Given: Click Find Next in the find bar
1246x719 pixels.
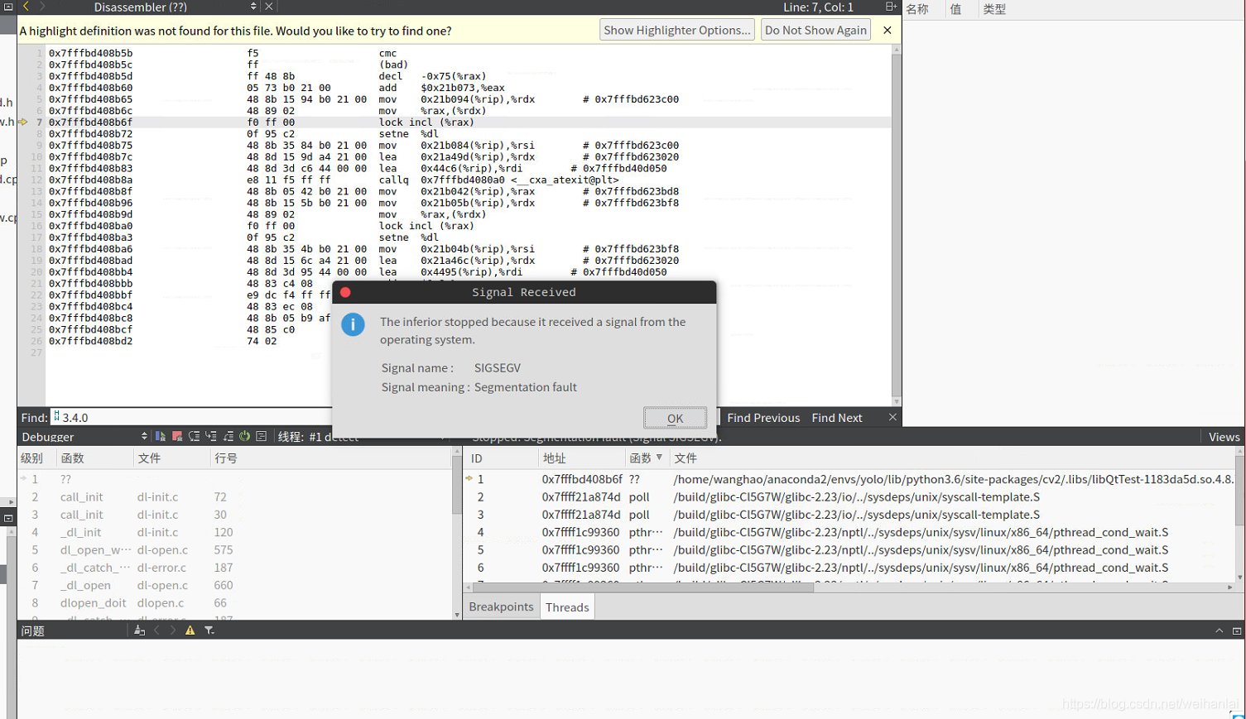Looking at the screenshot, I should click(x=836, y=418).
